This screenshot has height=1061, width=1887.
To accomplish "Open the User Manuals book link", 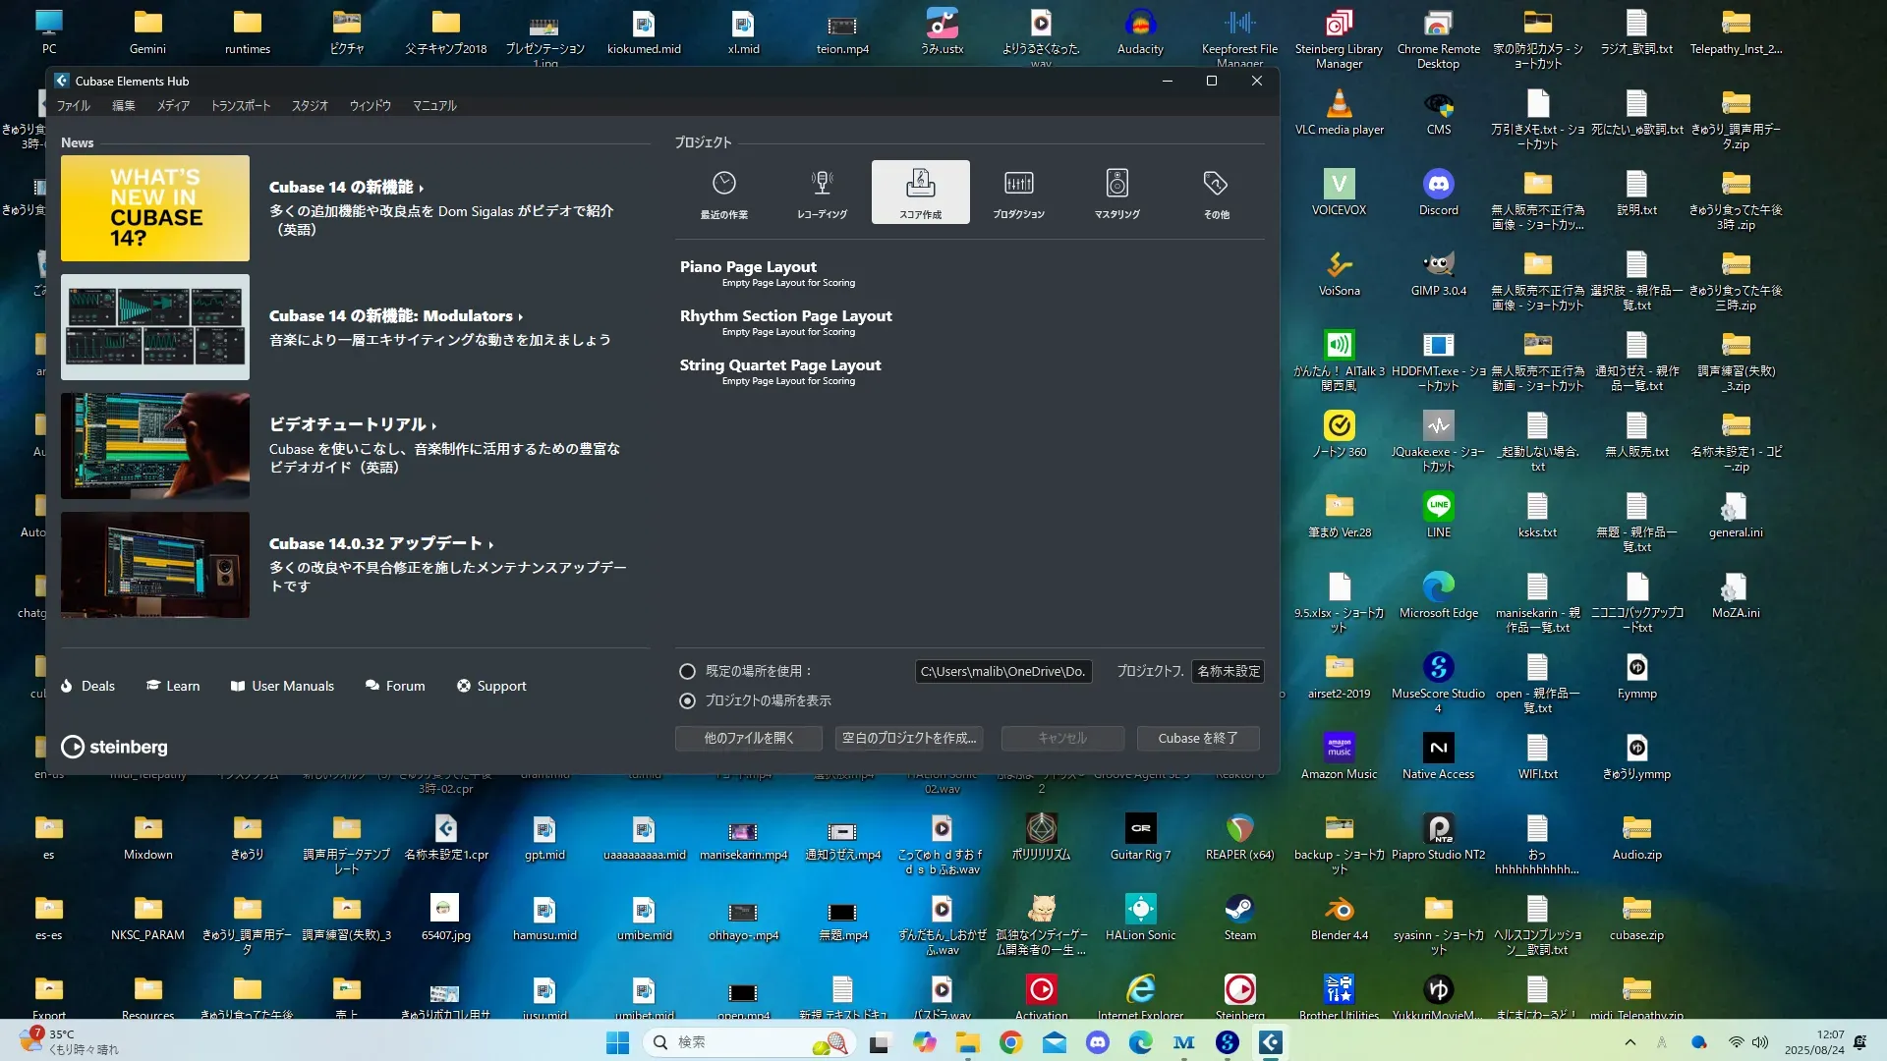I will tap(282, 686).
